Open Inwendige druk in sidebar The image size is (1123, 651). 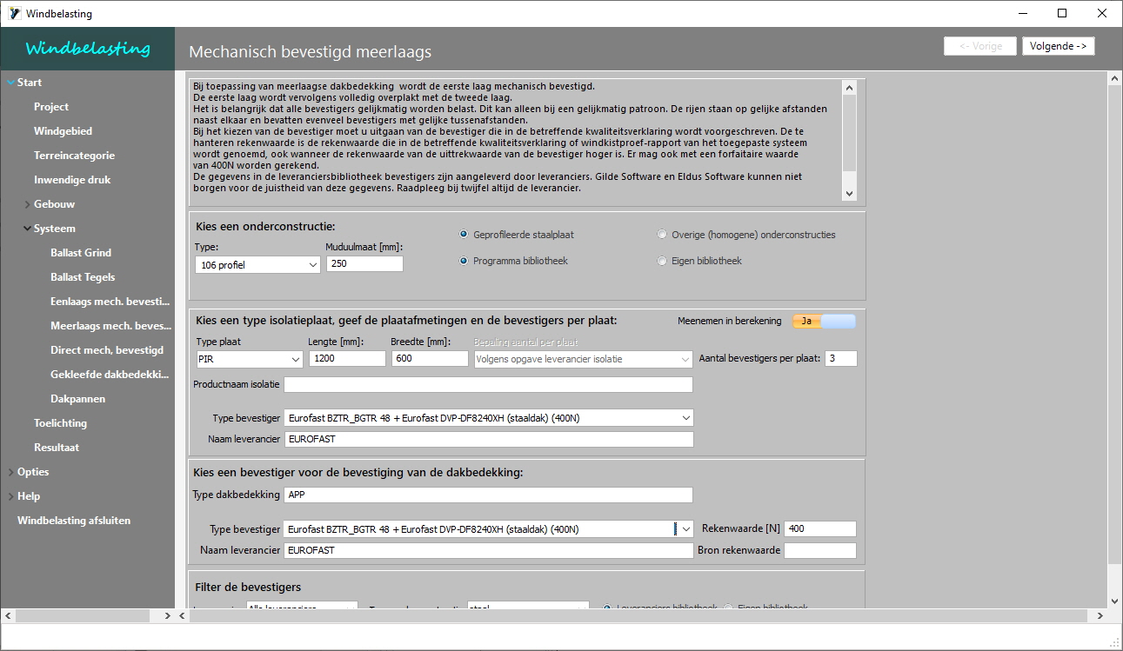click(x=72, y=180)
